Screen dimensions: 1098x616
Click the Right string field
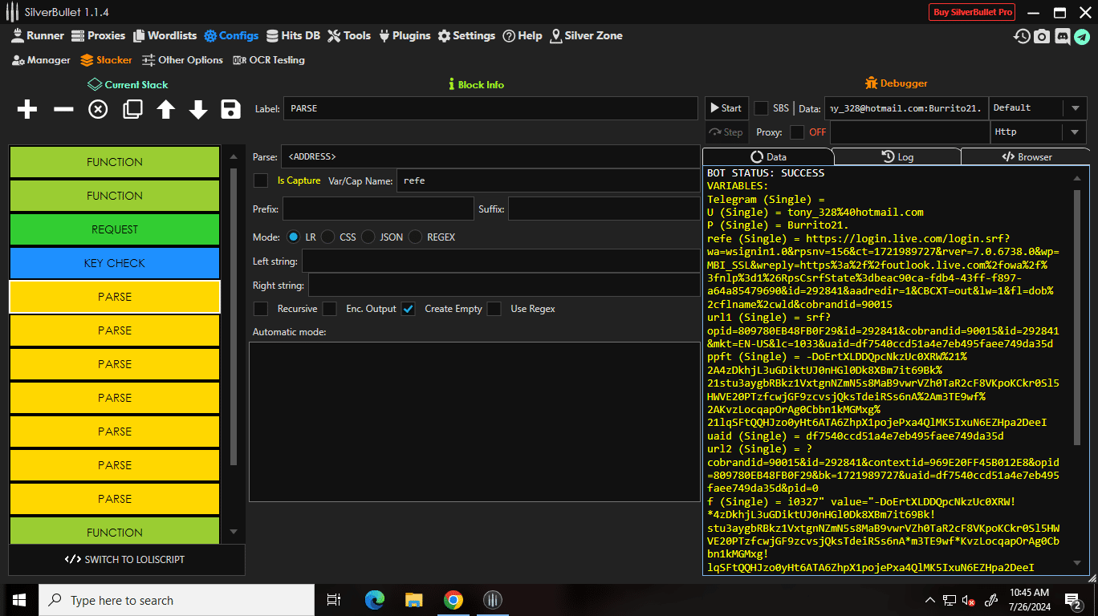tap(504, 285)
